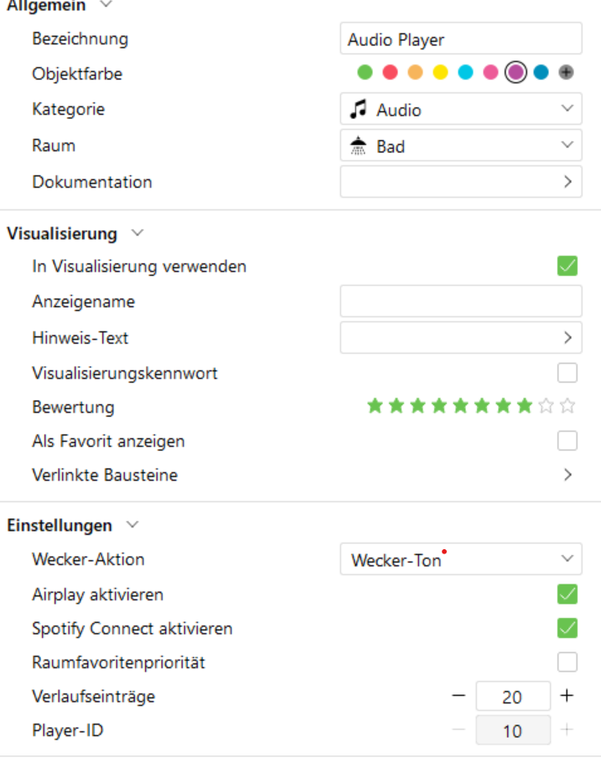This screenshot has width=601, height=758.
Task: Click the minus icon to decrease Verlaufseinträge
Action: pyautogui.click(x=458, y=695)
